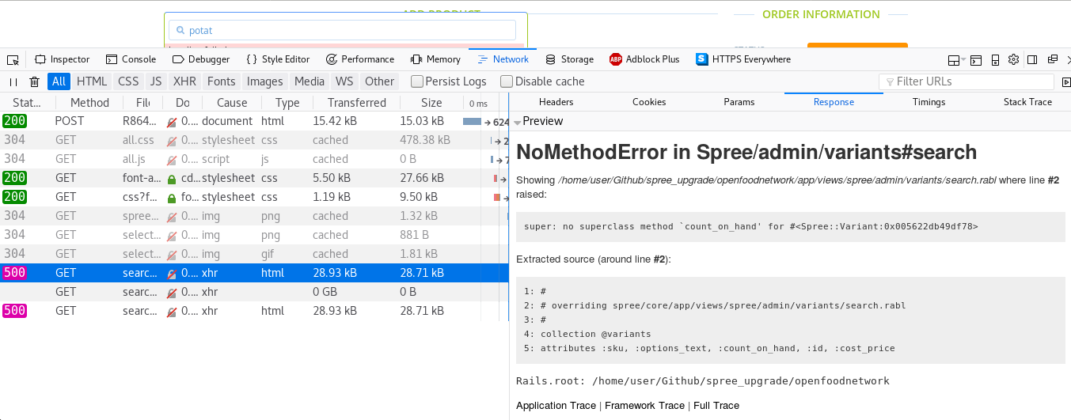Enable Persist Logs checkbox
The height and width of the screenshot is (420, 1071).
(416, 81)
